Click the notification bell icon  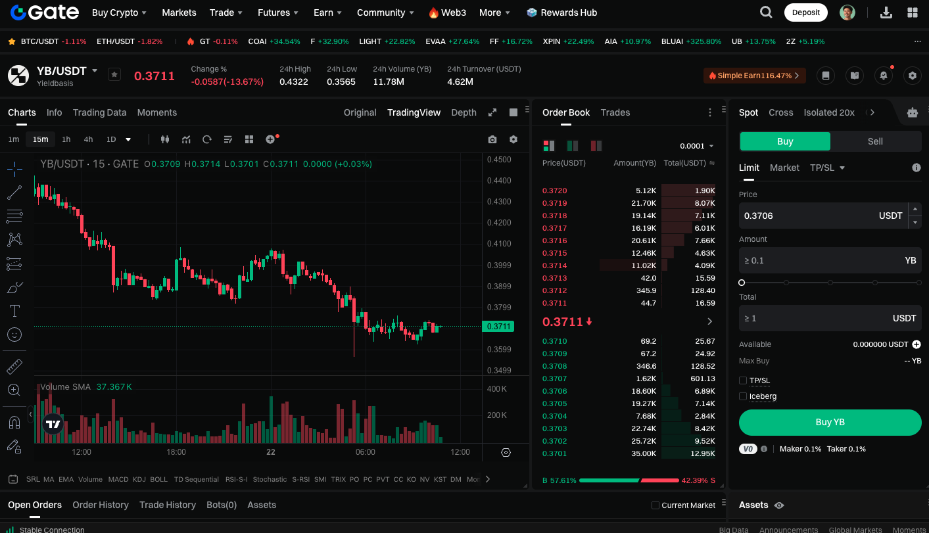[884, 76]
